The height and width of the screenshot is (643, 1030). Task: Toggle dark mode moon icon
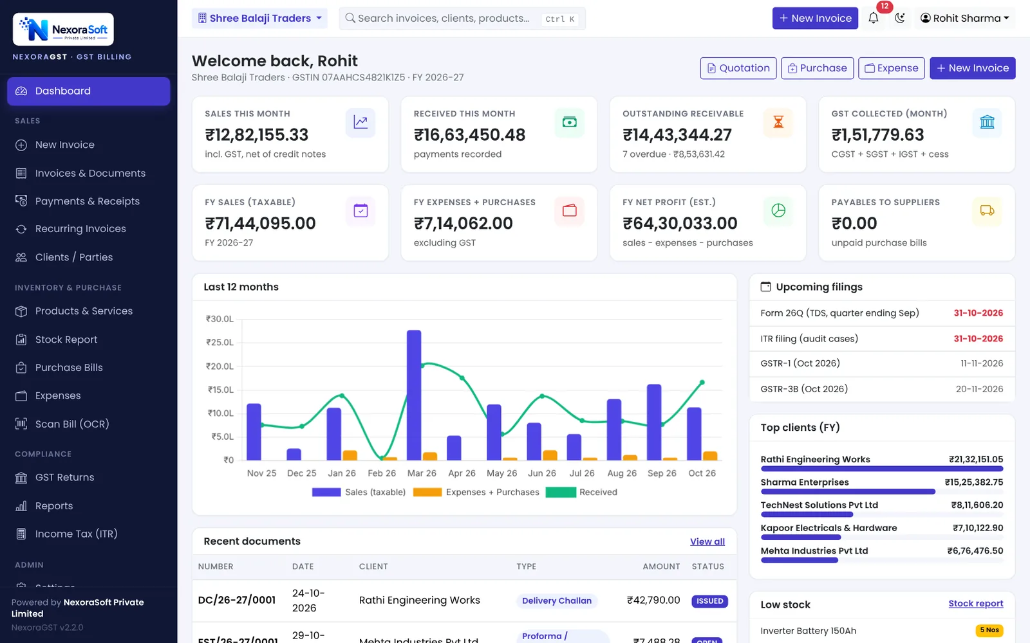[x=900, y=18]
